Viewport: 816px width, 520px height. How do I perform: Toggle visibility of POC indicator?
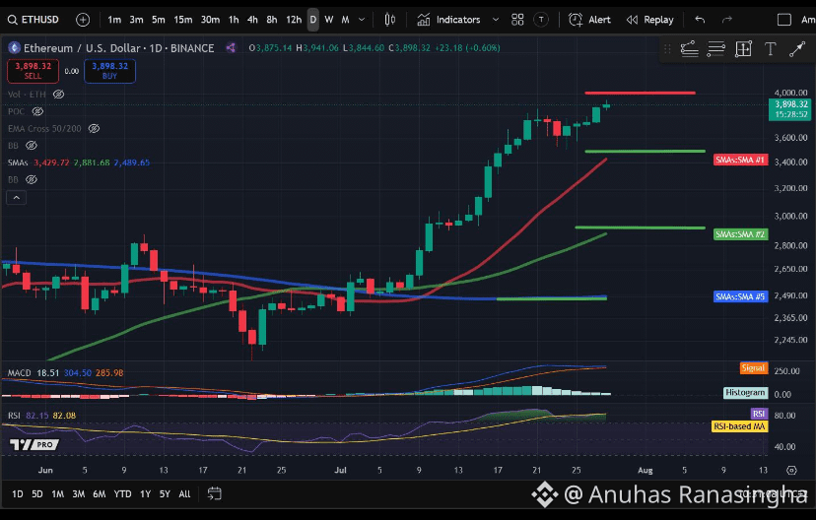(37, 111)
